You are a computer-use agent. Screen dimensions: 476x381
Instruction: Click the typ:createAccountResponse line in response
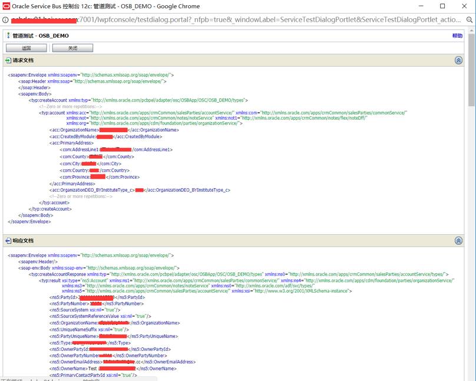[239, 274]
